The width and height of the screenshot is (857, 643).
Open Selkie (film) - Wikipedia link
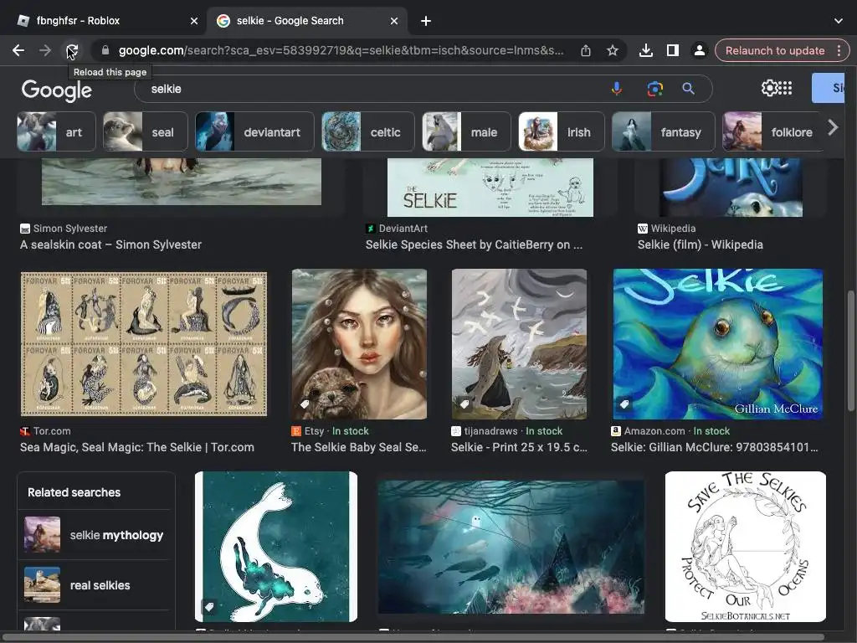700,245
